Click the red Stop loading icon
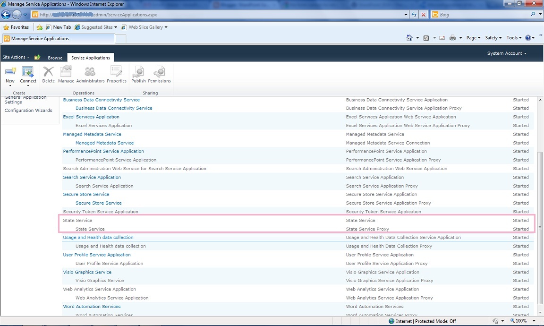 point(423,15)
